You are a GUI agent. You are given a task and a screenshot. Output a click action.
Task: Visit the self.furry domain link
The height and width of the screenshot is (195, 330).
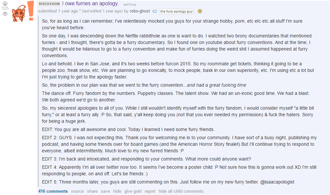pos(130,5)
